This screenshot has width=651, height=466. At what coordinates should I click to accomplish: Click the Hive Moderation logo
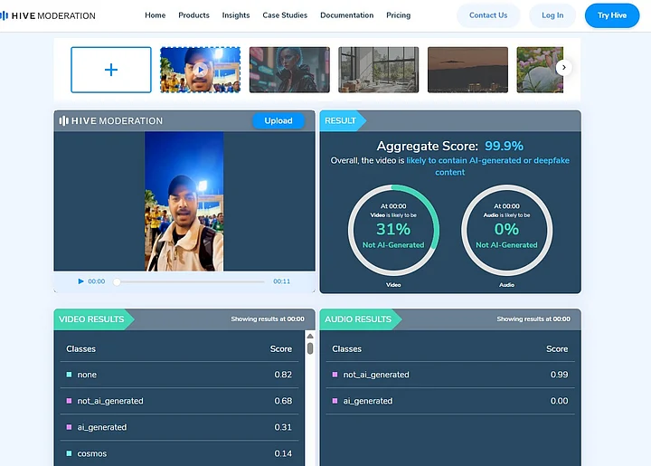tap(48, 15)
